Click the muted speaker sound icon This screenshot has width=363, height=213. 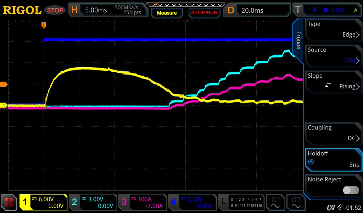(x=341, y=207)
